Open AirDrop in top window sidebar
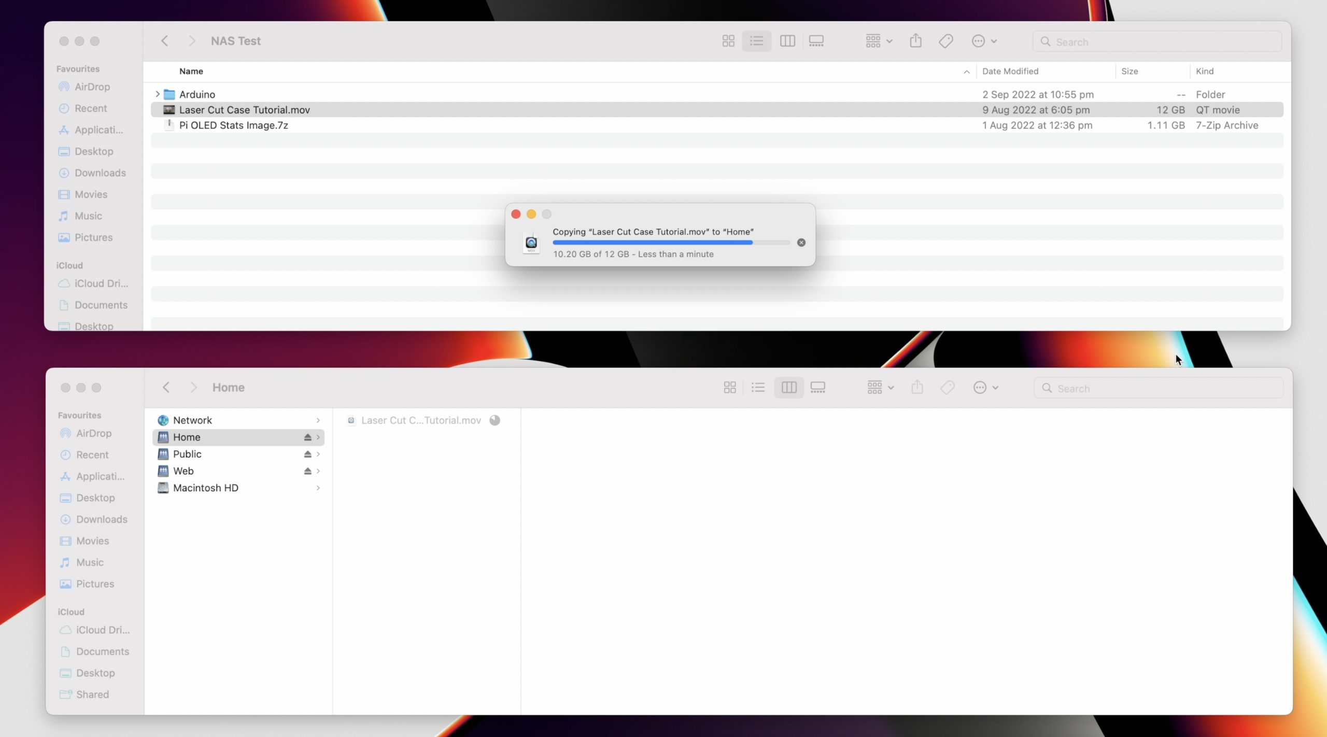1327x737 pixels. (x=92, y=87)
